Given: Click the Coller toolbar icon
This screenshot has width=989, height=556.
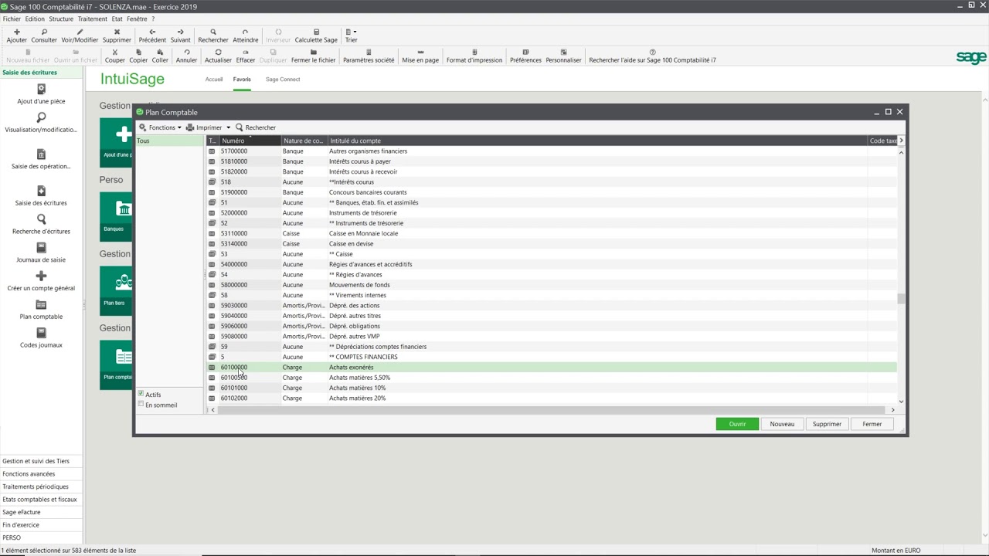Looking at the screenshot, I should click(x=160, y=56).
